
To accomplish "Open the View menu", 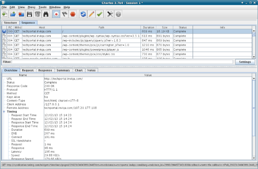I will (21, 7).
